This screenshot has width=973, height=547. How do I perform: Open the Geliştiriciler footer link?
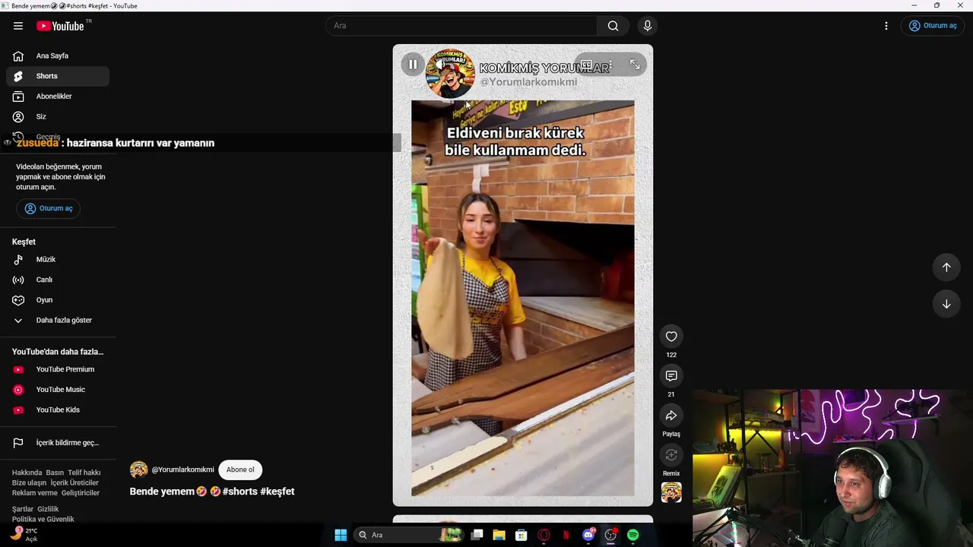[81, 493]
